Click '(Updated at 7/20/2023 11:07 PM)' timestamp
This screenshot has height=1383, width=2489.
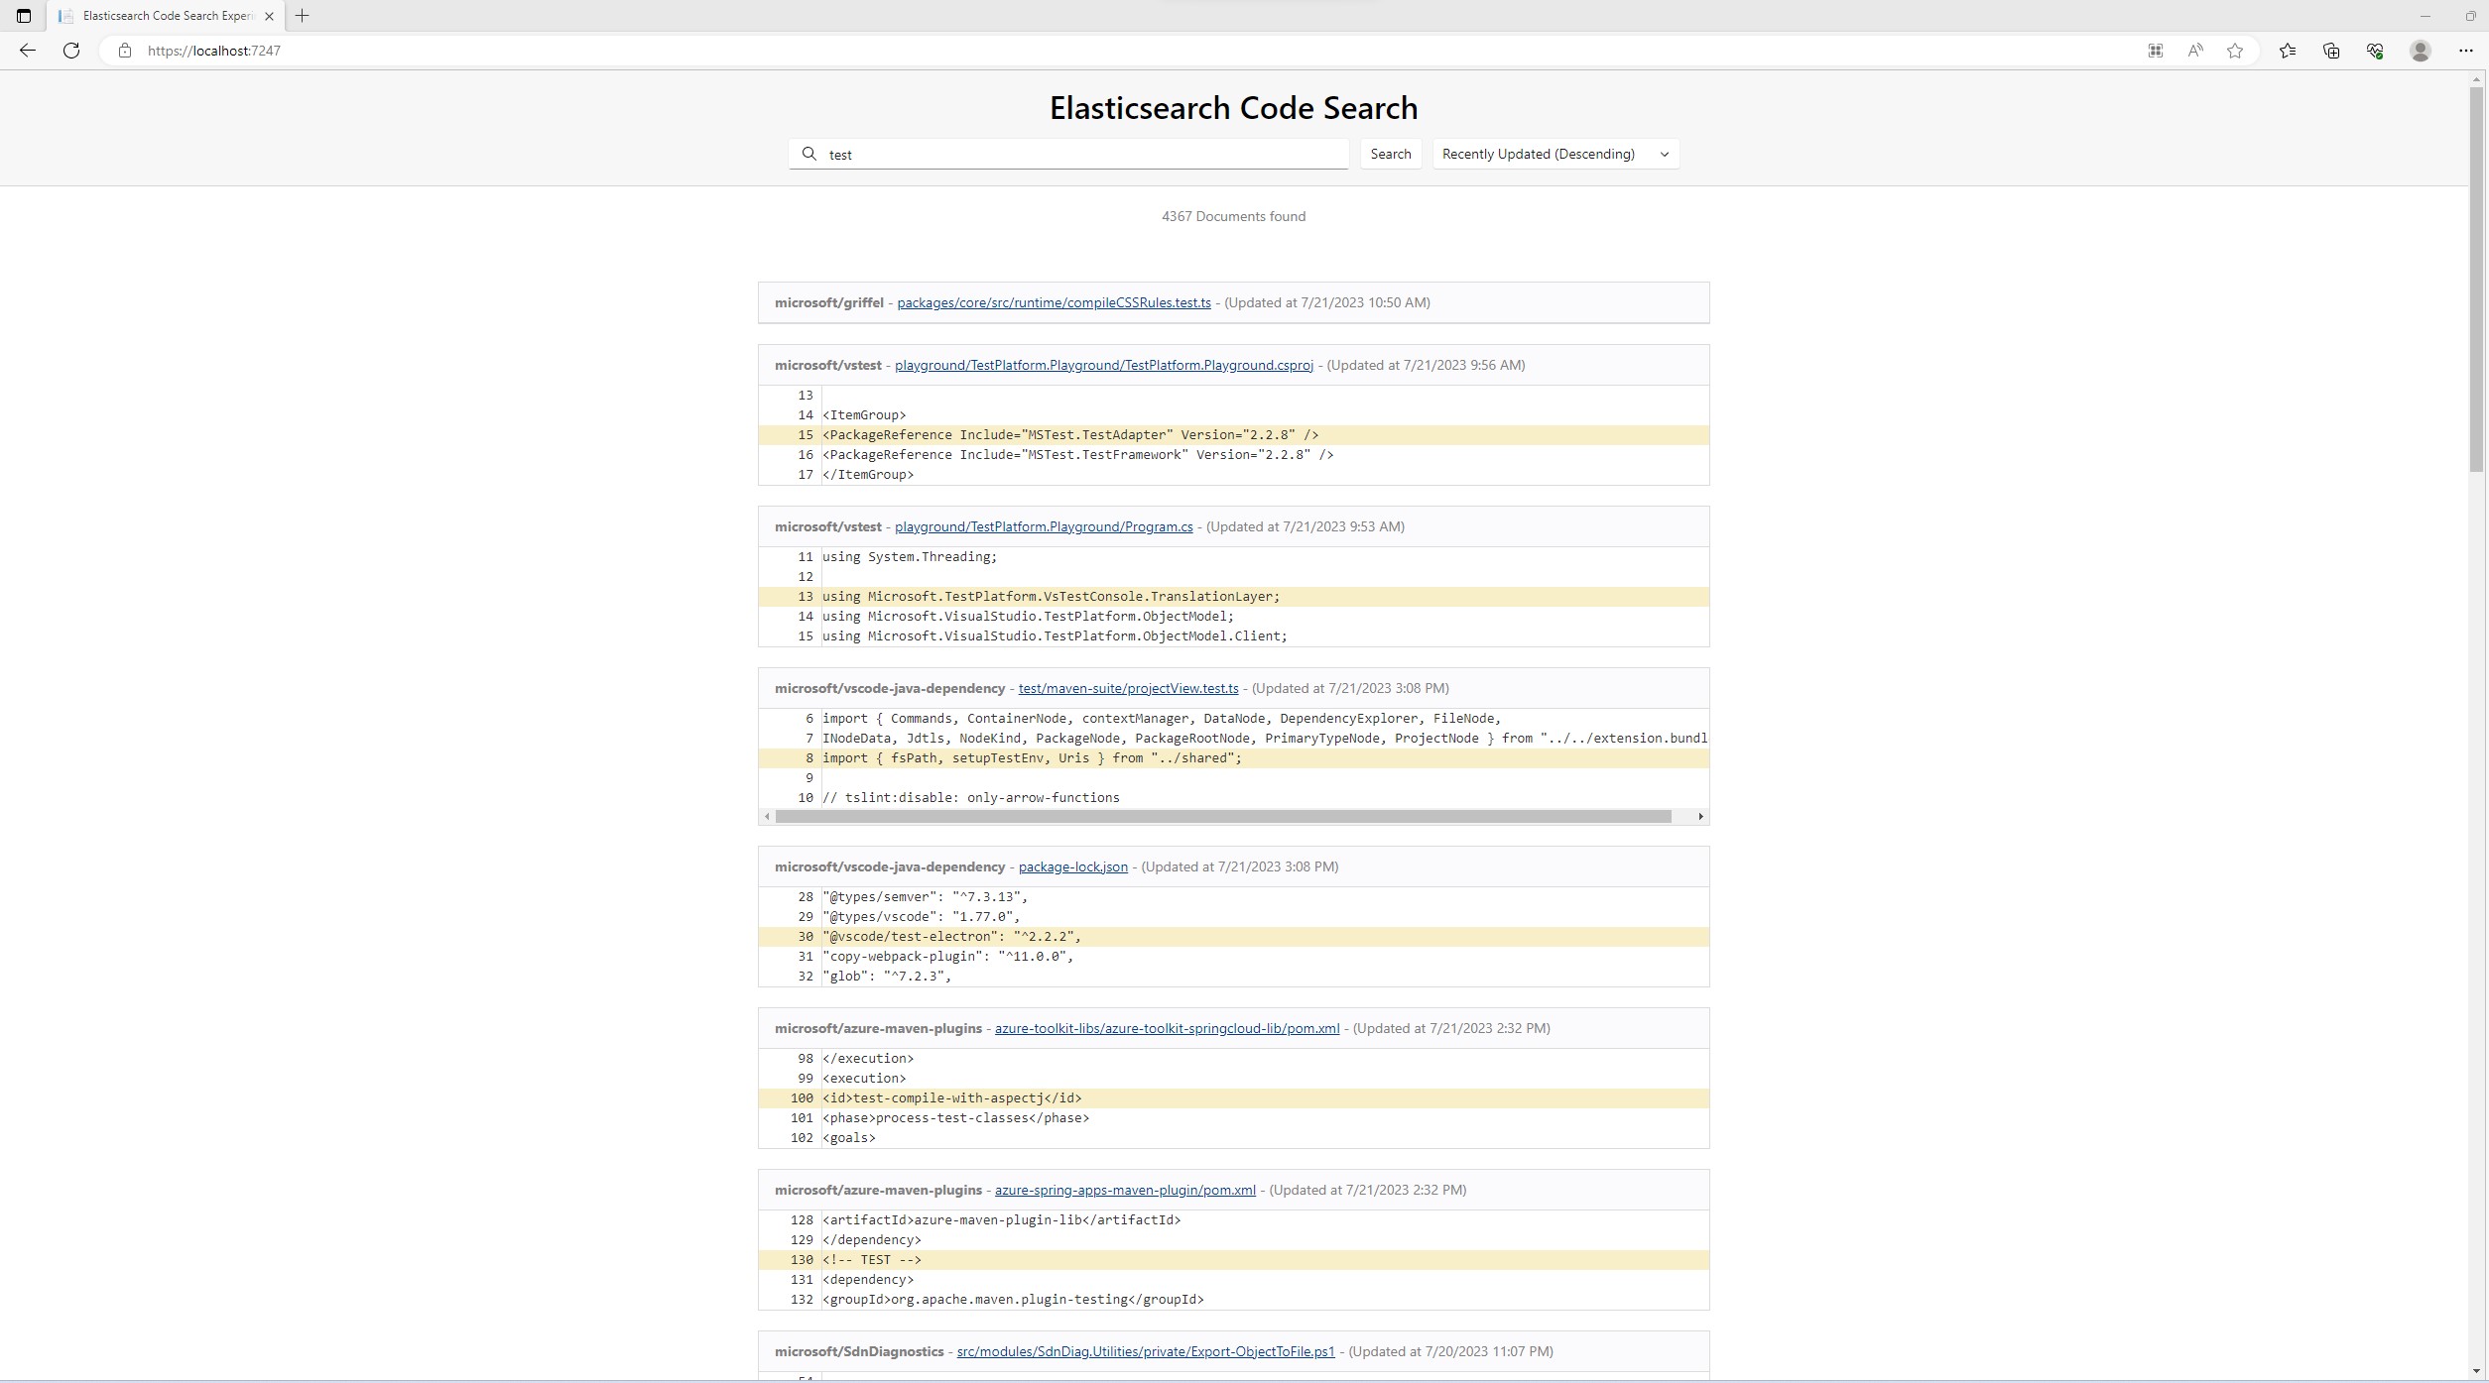pyautogui.click(x=1451, y=1351)
